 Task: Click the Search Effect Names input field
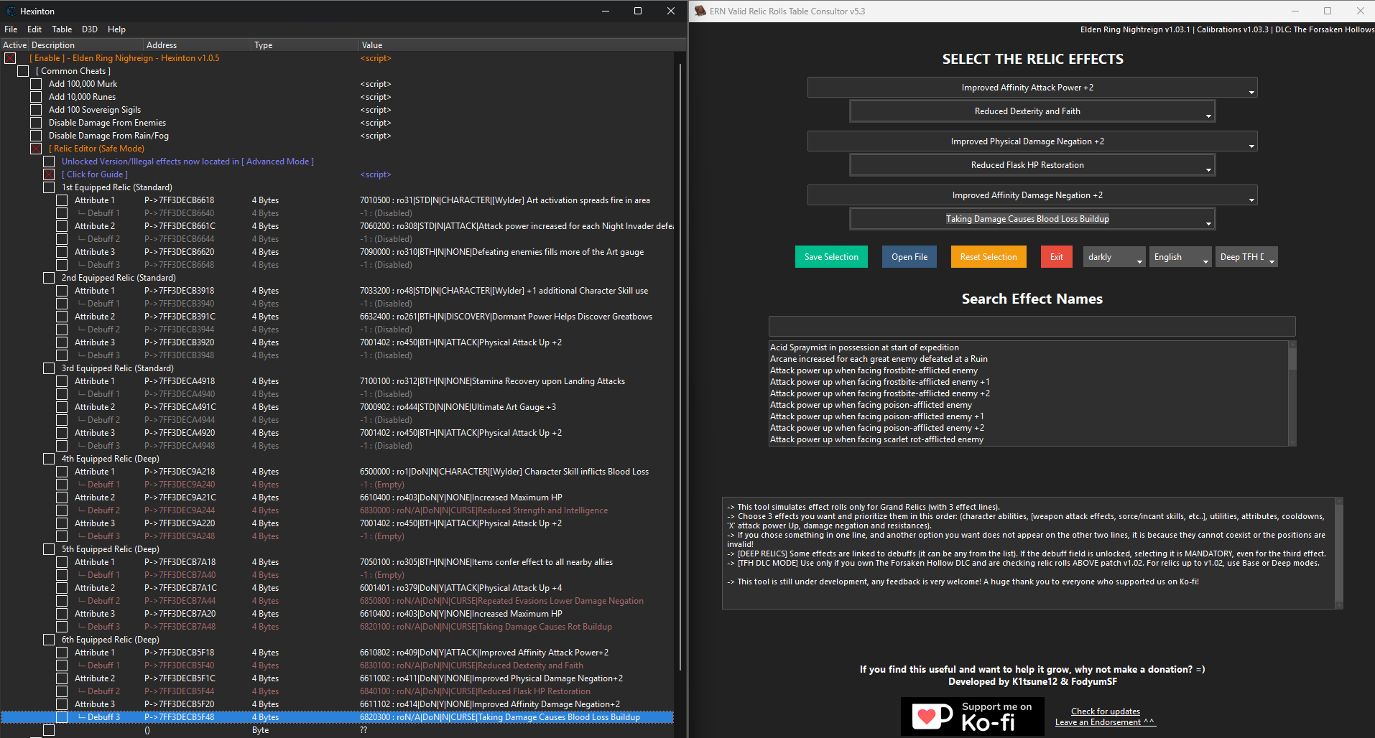click(x=1032, y=327)
